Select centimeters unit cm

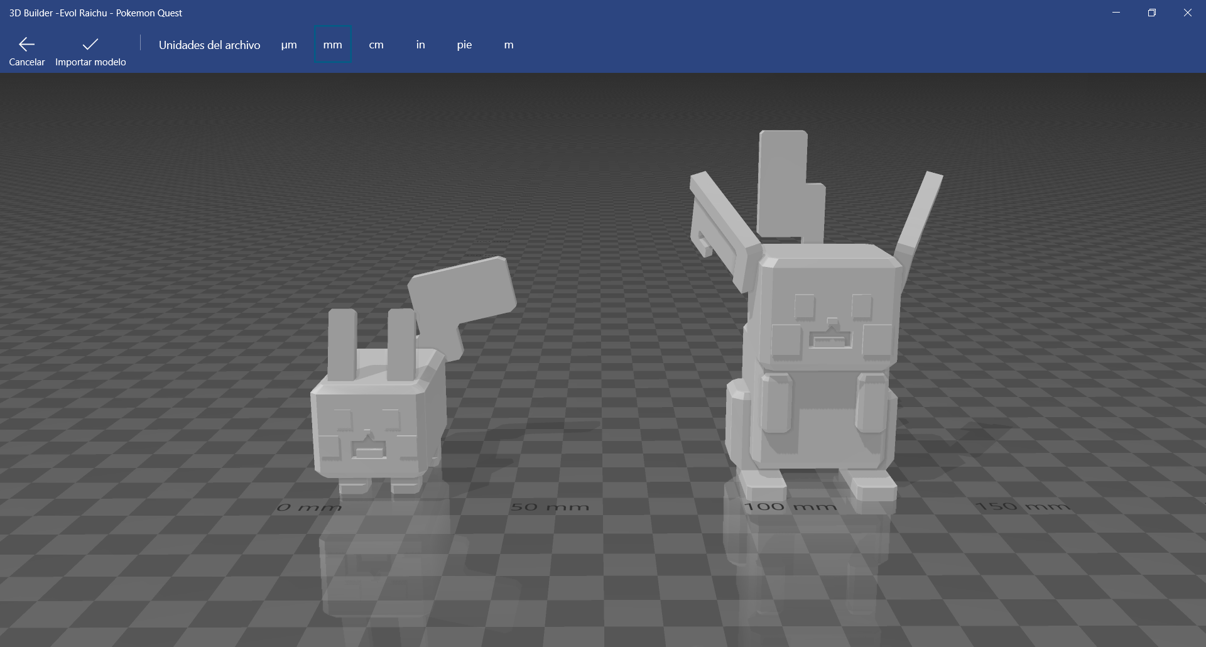tap(376, 45)
